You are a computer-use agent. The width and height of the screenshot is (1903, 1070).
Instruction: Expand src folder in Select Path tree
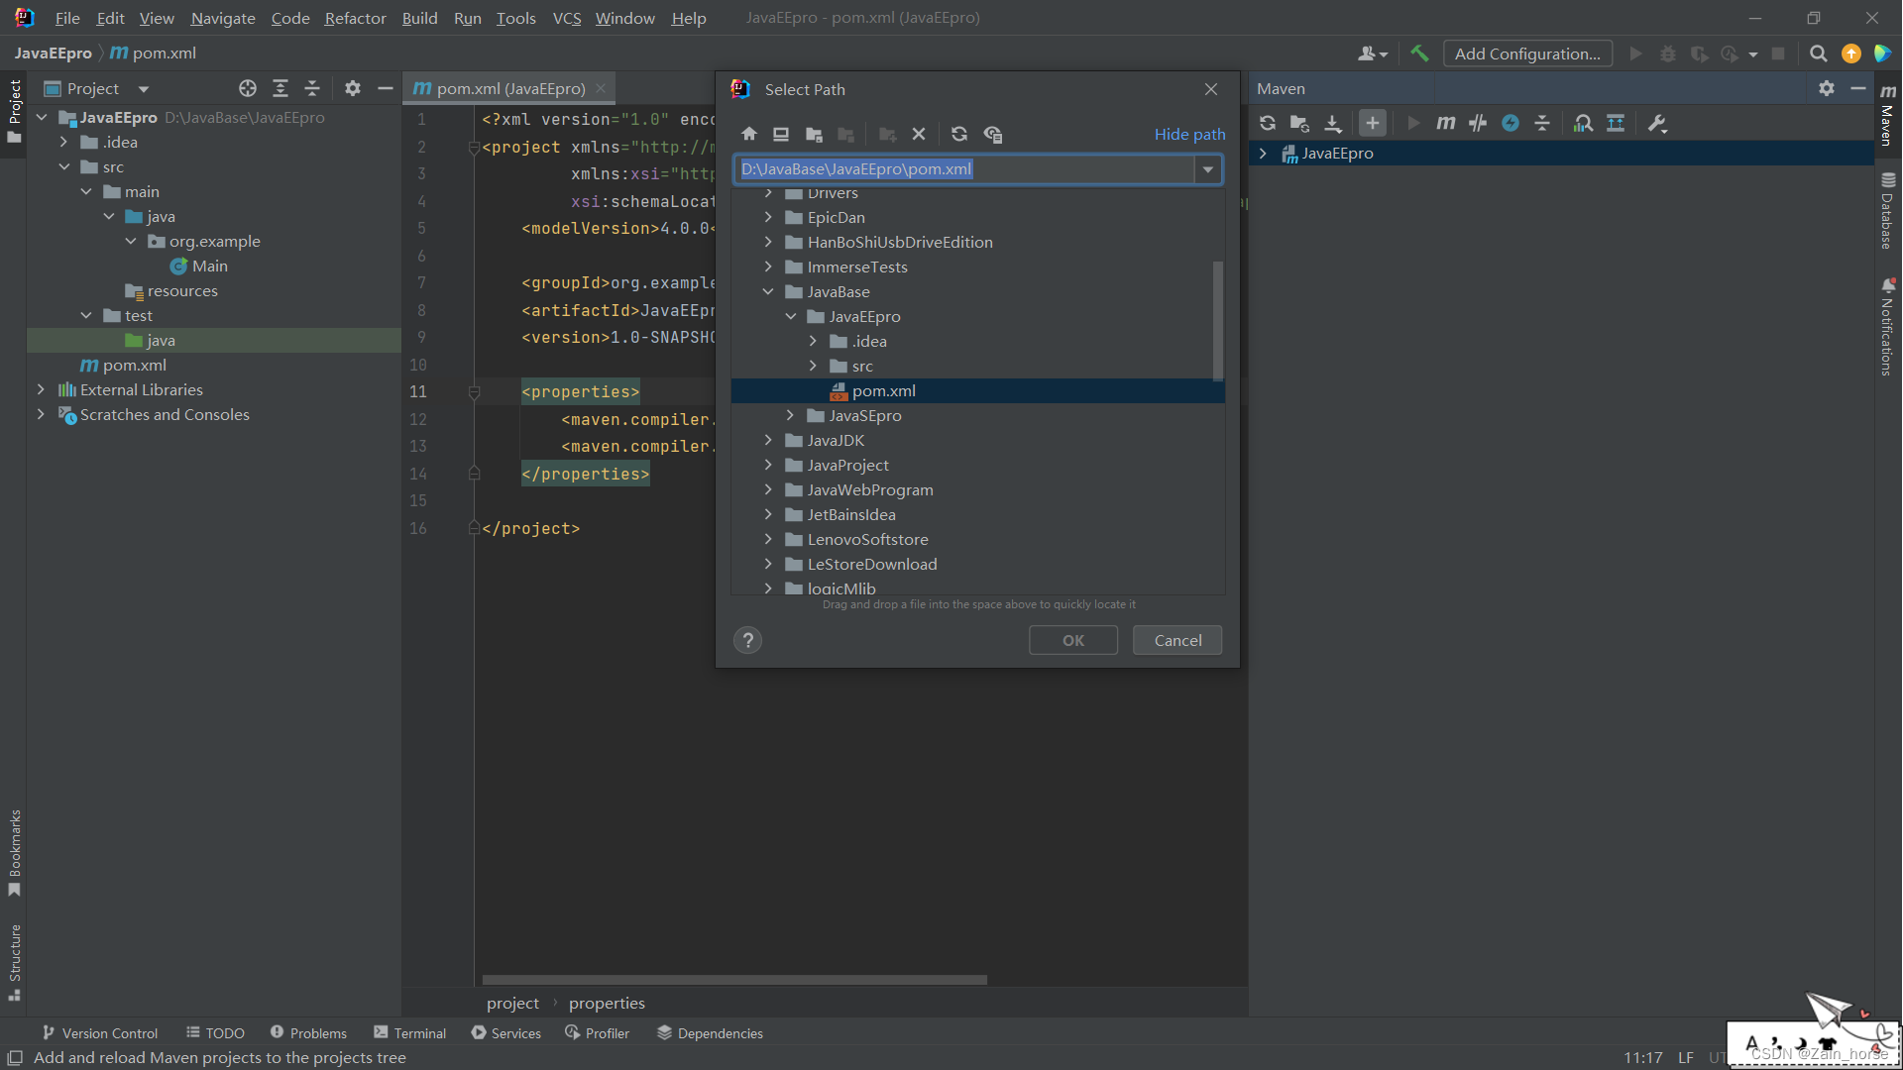[x=813, y=366]
